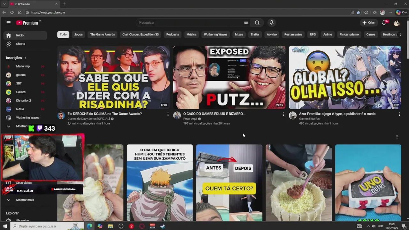Open the Kojima Game Awards video thumbnail

113,77
